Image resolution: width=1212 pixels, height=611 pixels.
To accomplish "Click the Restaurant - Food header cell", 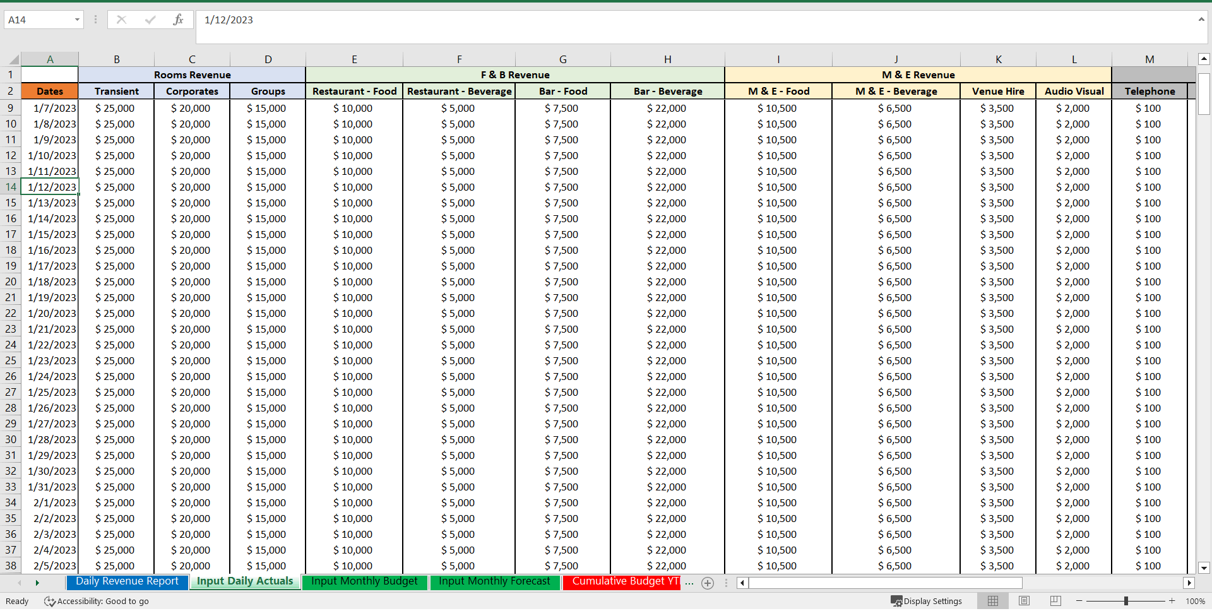I will (355, 91).
